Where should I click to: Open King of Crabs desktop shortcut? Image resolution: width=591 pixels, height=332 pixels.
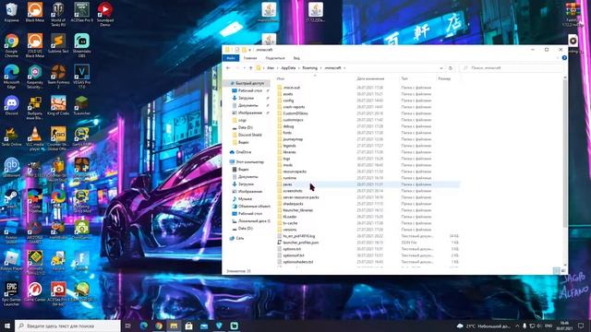58,105
